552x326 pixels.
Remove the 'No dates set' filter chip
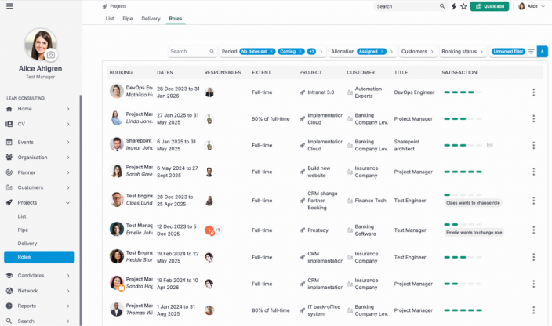(x=271, y=52)
